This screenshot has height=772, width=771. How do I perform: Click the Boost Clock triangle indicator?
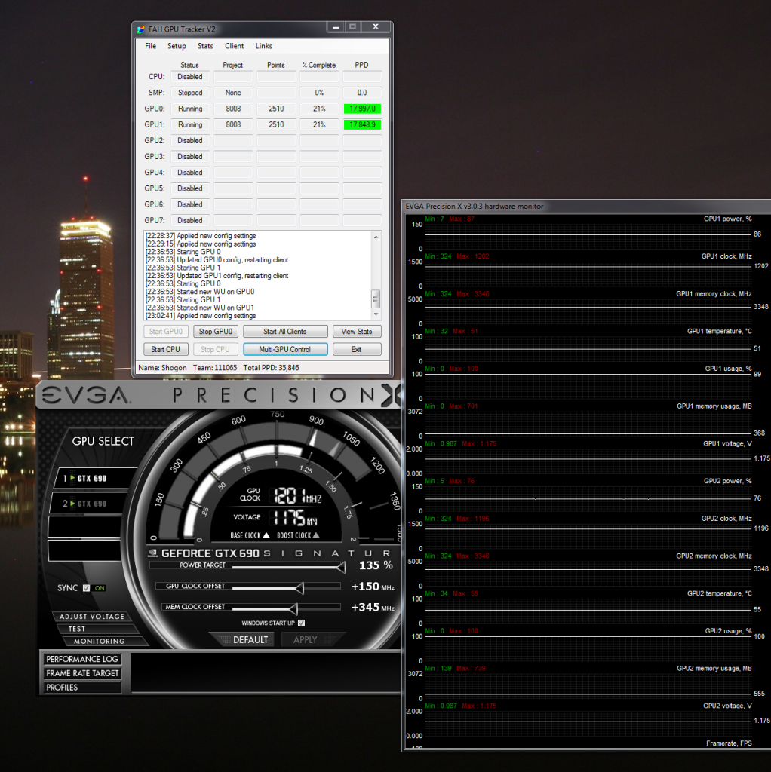[315, 535]
